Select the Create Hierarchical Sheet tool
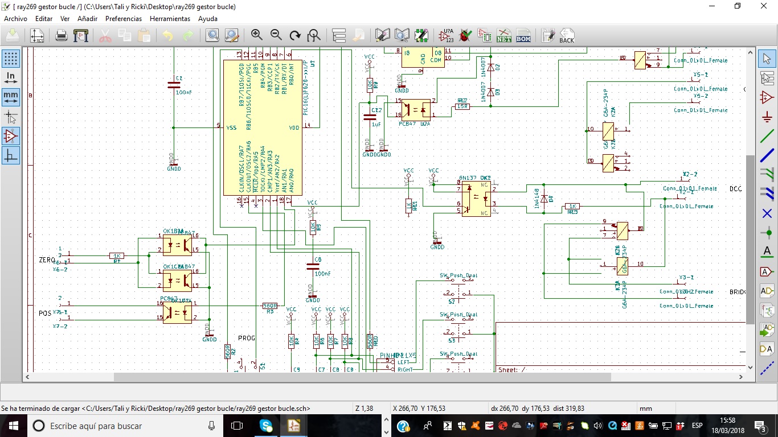The width and height of the screenshot is (778, 437). point(767,310)
